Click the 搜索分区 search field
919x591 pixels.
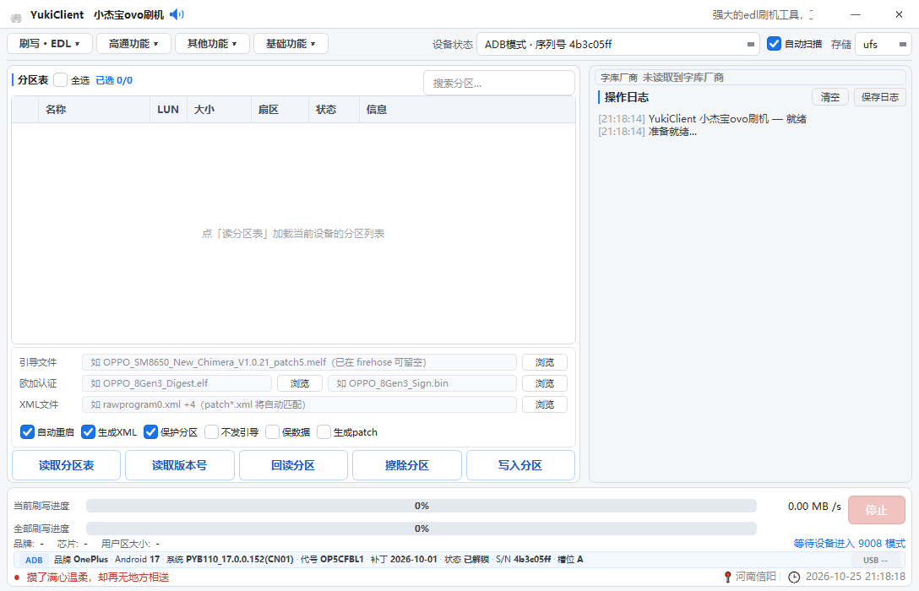click(498, 84)
